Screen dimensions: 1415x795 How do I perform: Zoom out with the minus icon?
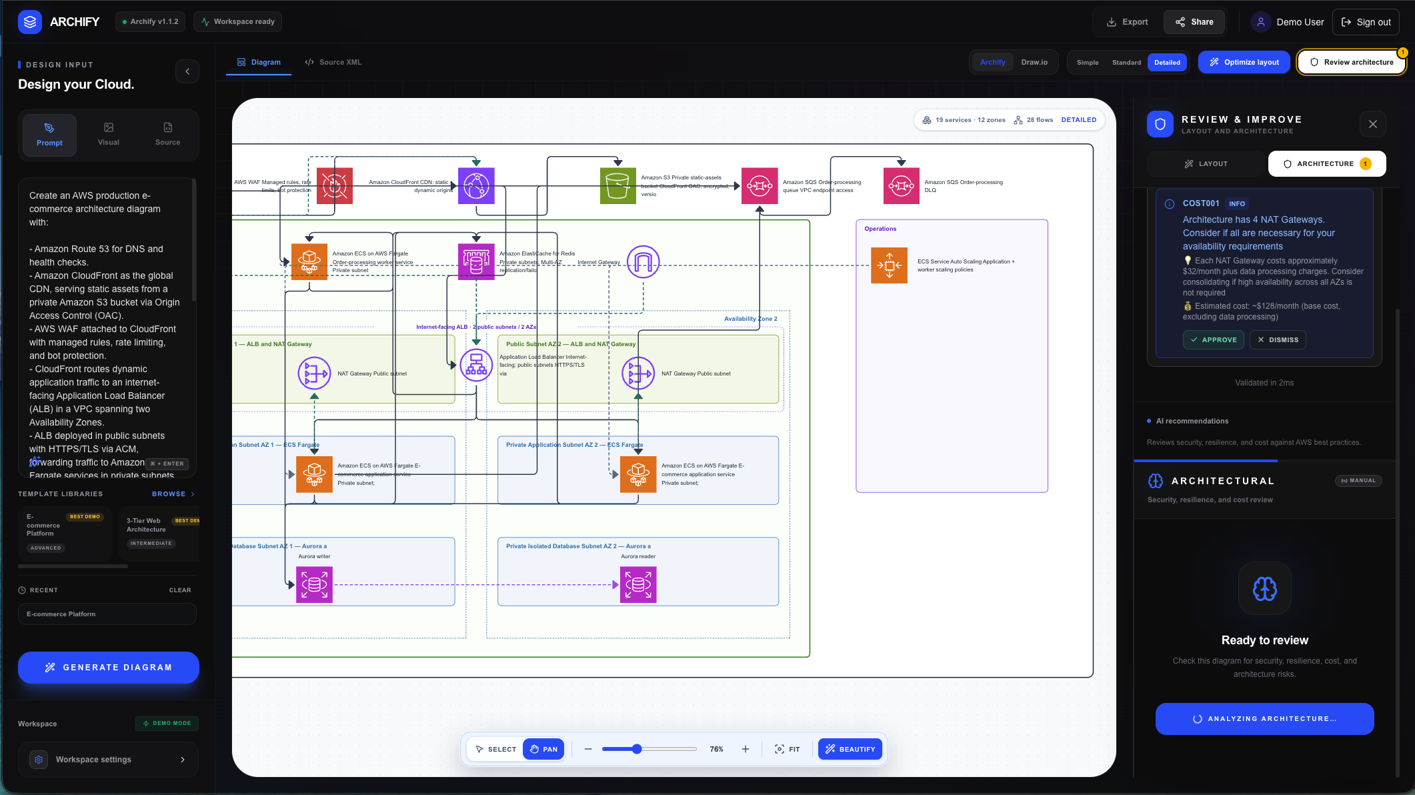tap(588, 749)
